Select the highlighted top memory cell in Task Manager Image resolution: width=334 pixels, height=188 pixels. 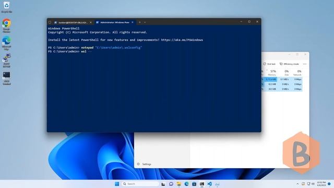pos(271,79)
